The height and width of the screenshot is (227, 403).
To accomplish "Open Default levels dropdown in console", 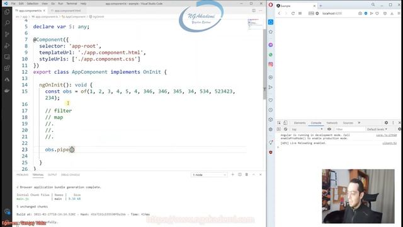I will point(377,129).
